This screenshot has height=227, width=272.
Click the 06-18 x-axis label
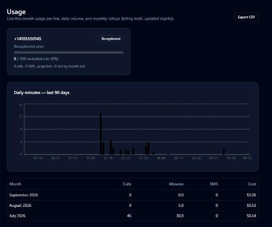(38, 158)
